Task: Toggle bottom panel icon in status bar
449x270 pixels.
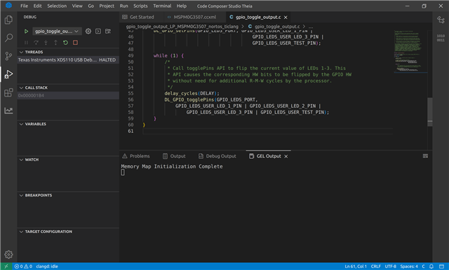Action: [x=441, y=267]
